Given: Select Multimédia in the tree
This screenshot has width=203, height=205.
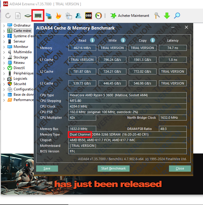Looking at the screenshot, I should [x=22, y=52].
